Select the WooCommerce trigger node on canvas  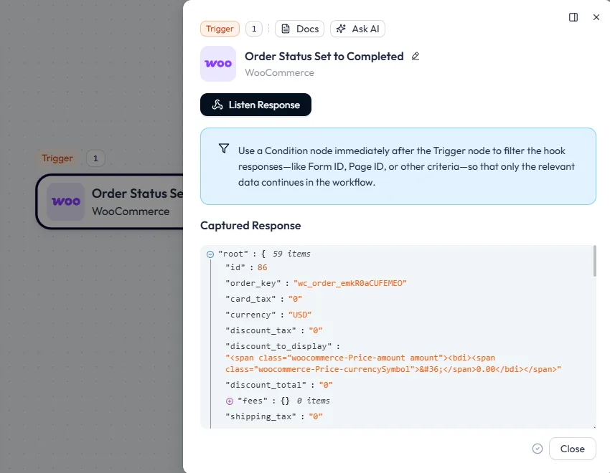click(x=110, y=201)
